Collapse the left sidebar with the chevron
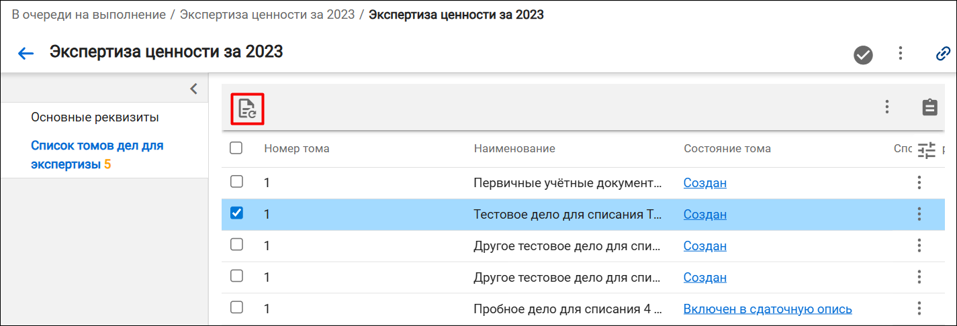The image size is (957, 326). pyautogui.click(x=193, y=88)
